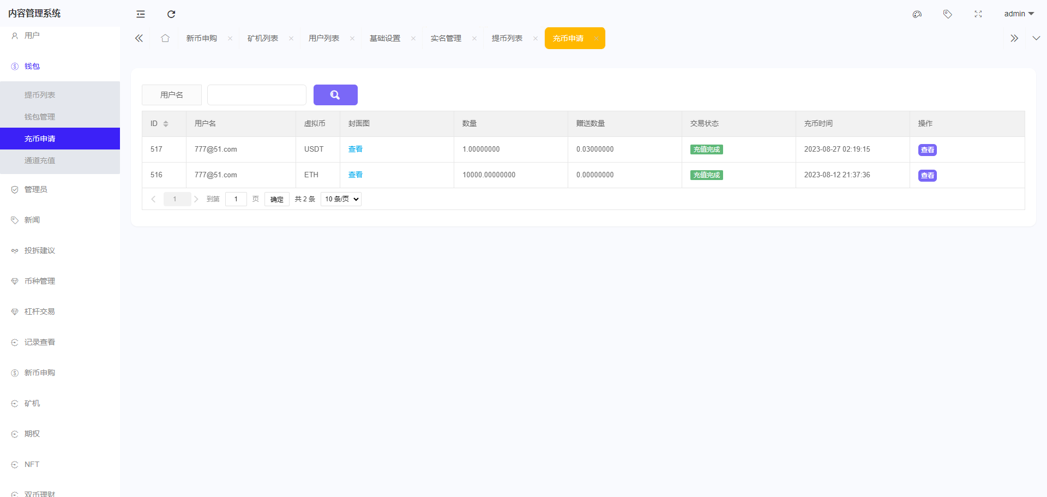Image resolution: width=1047 pixels, height=497 pixels.
Task: Open the admin account dropdown
Action: 1018,14
